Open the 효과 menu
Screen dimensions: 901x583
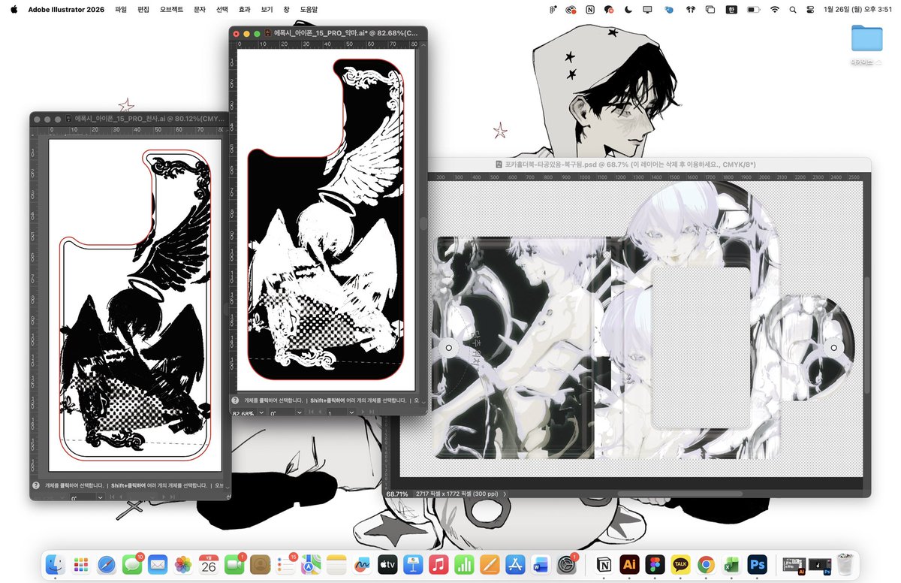(x=244, y=10)
